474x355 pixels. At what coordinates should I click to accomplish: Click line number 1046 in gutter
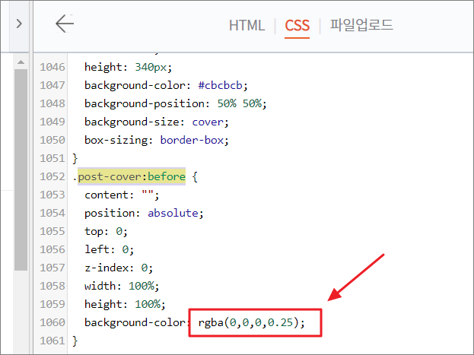52,67
